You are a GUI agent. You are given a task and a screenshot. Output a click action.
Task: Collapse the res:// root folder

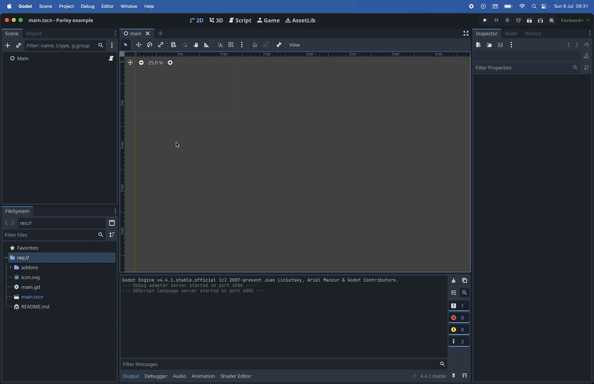(6, 257)
